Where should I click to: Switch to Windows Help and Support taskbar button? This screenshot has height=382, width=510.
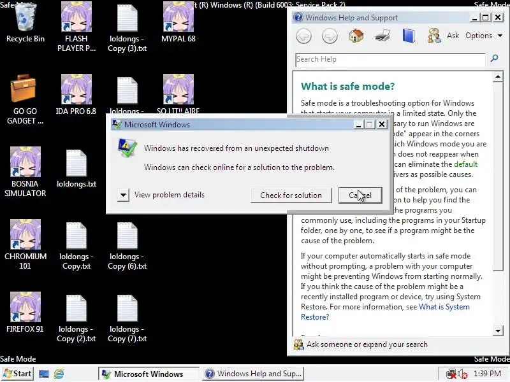pyautogui.click(x=253, y=374)
